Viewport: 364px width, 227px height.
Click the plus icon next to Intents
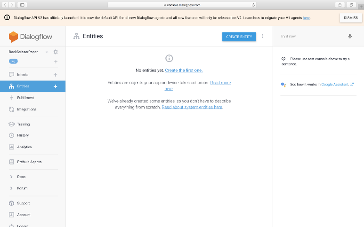(56, 75)
